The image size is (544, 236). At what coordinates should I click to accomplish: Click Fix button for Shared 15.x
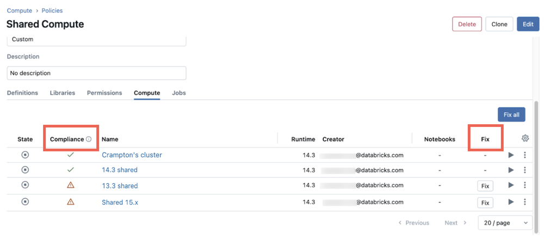tap(485, 203)
